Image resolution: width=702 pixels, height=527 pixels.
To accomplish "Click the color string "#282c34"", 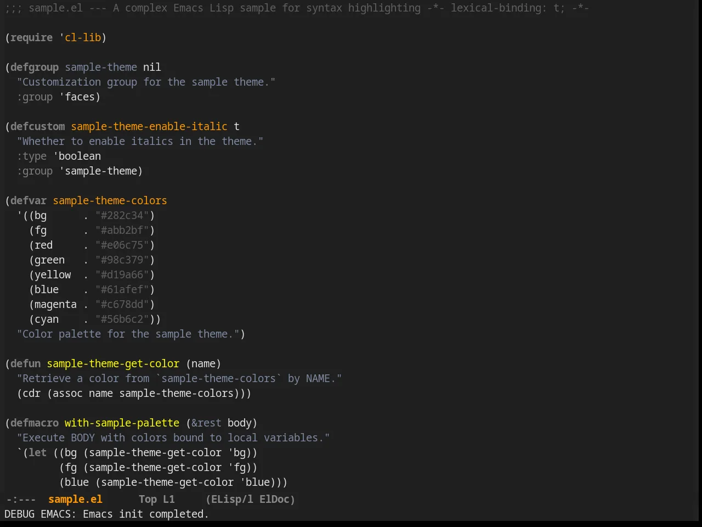I will (x=122, y=215).
